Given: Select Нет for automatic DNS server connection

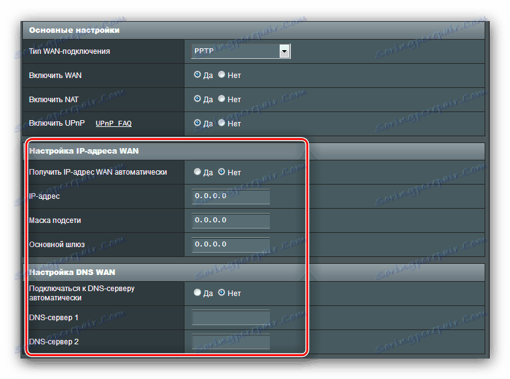Looking at the screenshot, I should click(x=222, y=293).
